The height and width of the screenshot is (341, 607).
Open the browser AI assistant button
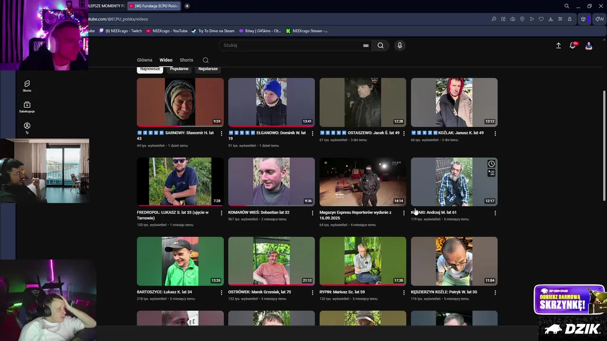(x=599, y=19)
